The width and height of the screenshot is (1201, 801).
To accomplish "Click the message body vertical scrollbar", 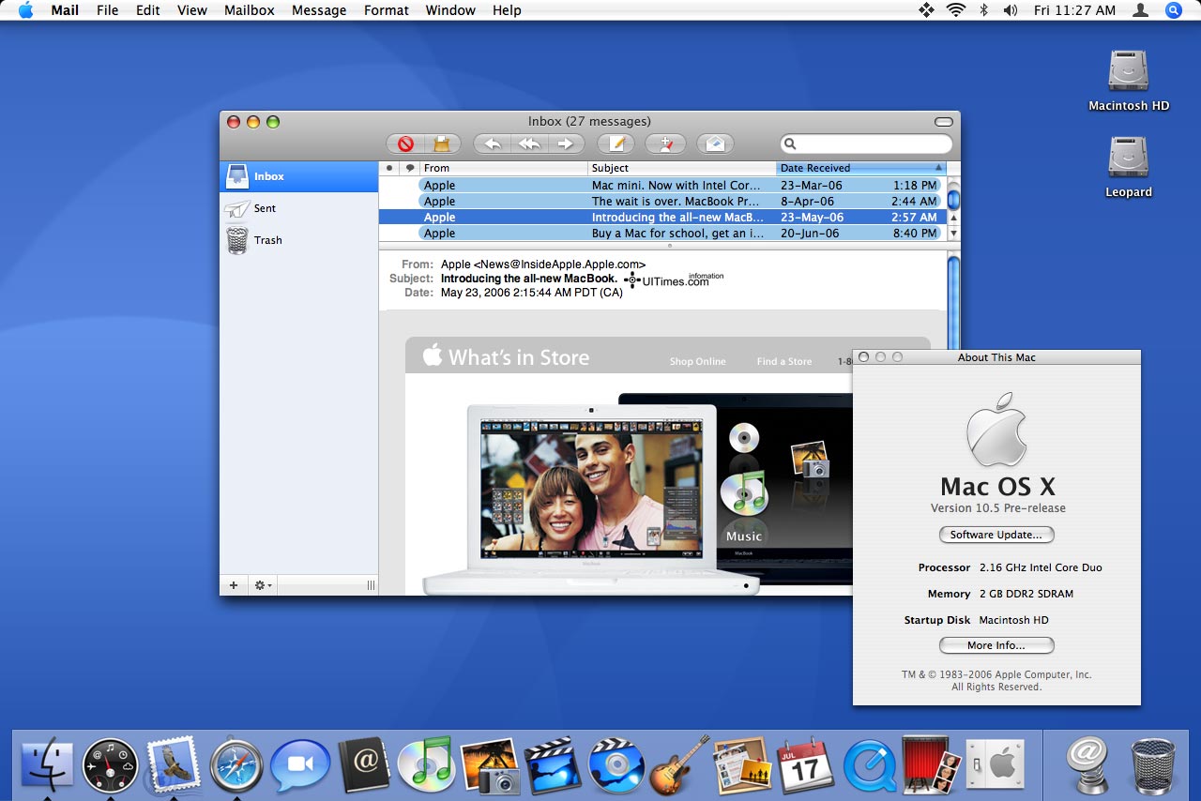I will point(954,300).
